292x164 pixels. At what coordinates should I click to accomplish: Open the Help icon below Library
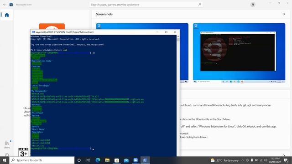pyautogui.click(x=7, y=155)
